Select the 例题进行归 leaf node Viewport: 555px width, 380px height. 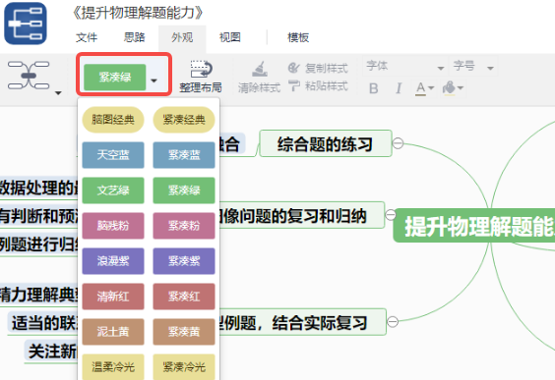tap(38, 244)
